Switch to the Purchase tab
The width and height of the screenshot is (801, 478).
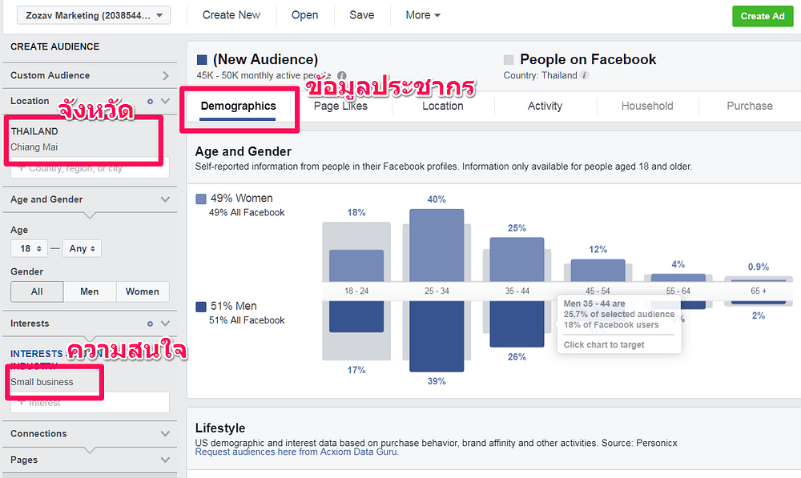(750, 106)
